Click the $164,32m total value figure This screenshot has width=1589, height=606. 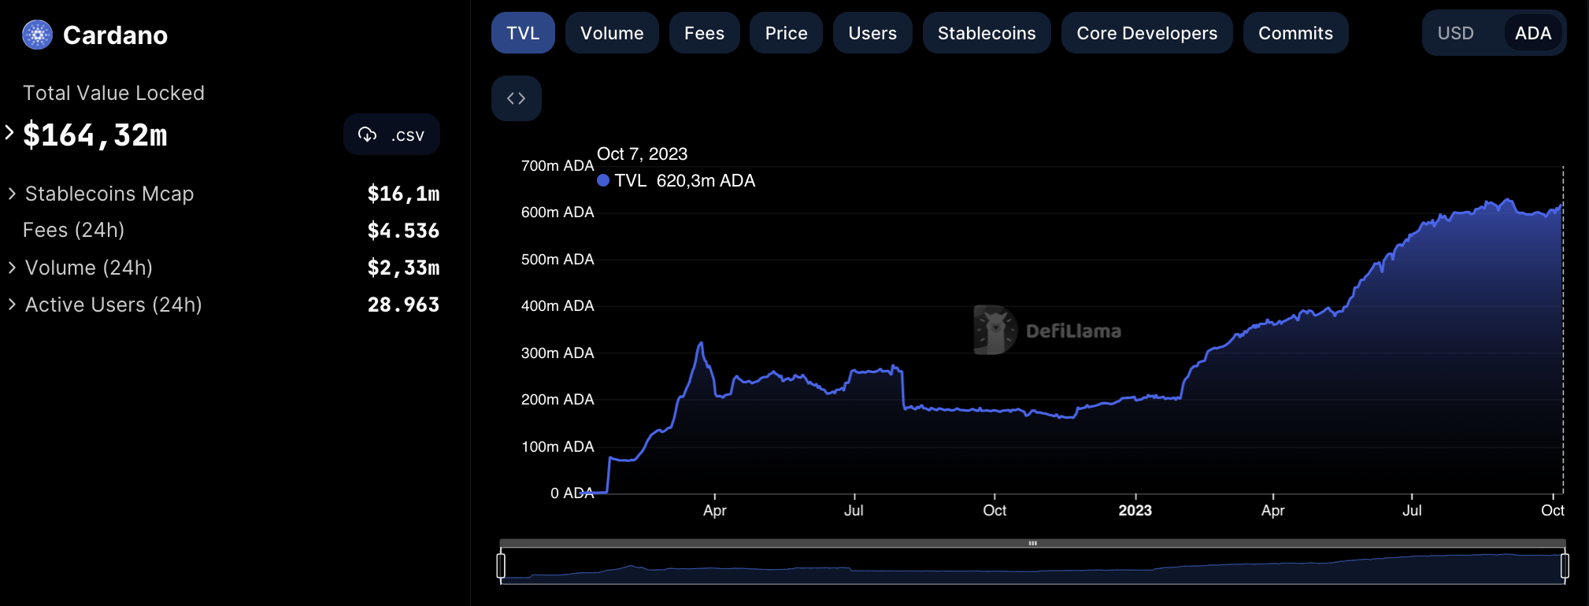click(x=94, y=135)
